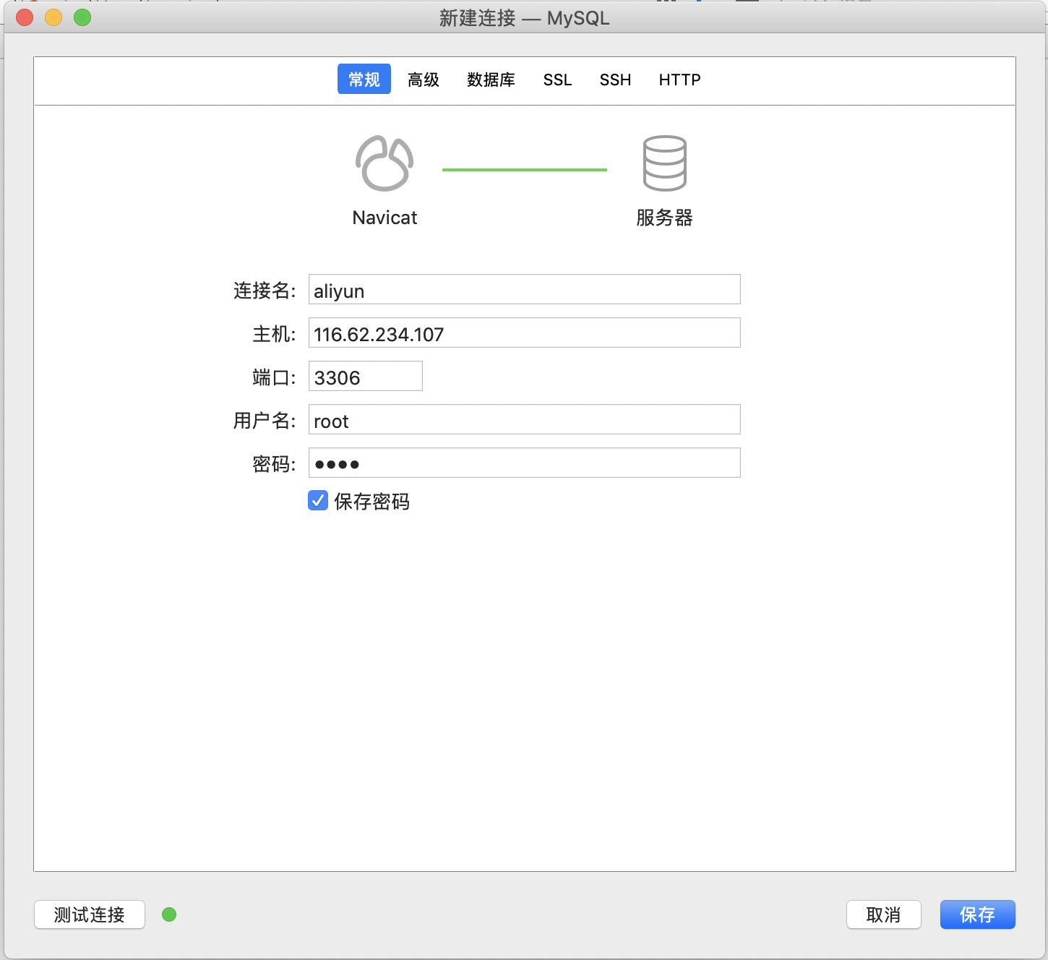Click the green status indicator dot

click(x=169, y=914)
